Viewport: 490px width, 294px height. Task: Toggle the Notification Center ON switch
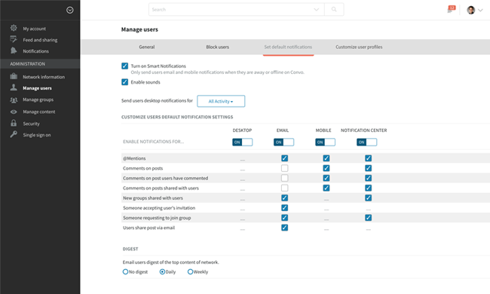[x=366, y=142]
